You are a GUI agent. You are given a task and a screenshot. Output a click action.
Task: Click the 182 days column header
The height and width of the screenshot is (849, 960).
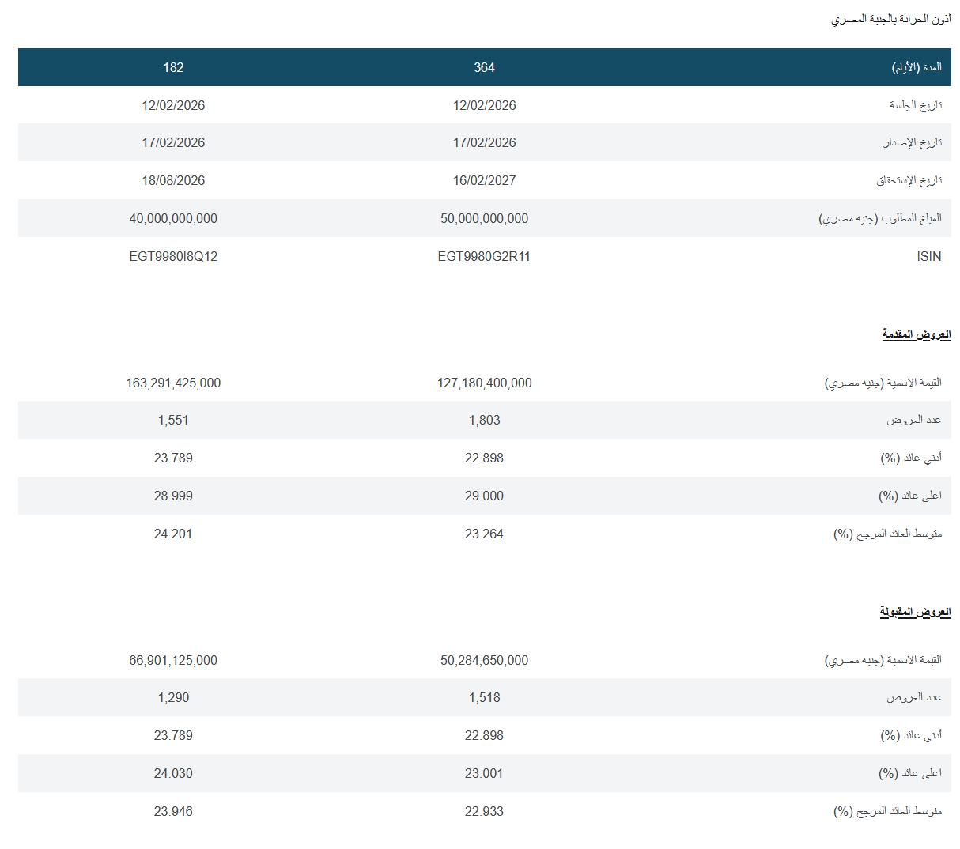(x=173, y=67)
